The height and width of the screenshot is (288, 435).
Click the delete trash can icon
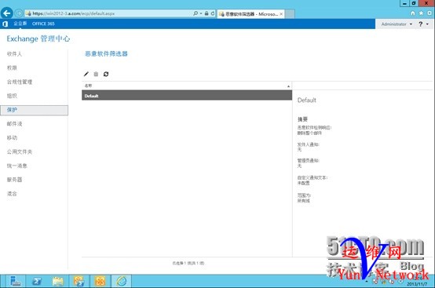96,74
